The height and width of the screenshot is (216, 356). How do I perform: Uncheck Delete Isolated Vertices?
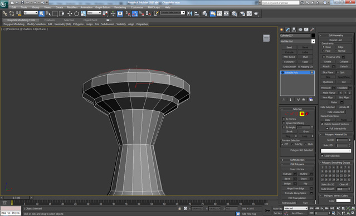(322, 124)
